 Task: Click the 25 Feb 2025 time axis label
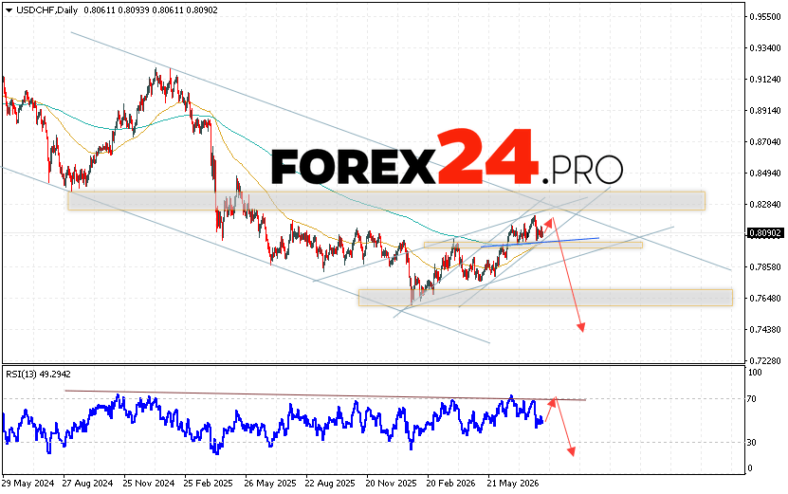(209, 483)
